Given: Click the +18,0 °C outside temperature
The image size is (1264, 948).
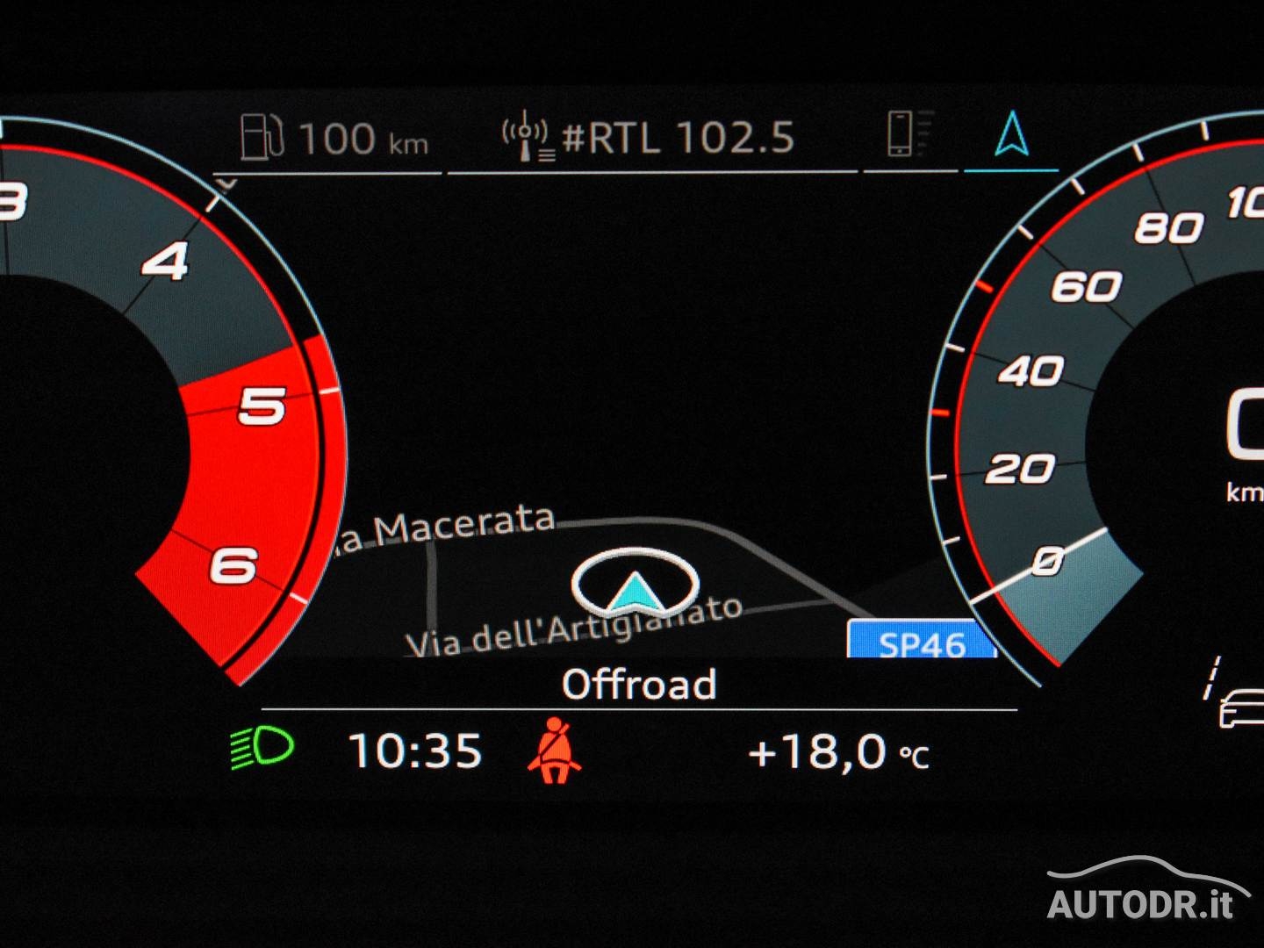Looking at the screenshot, I should tap(838, 753).
